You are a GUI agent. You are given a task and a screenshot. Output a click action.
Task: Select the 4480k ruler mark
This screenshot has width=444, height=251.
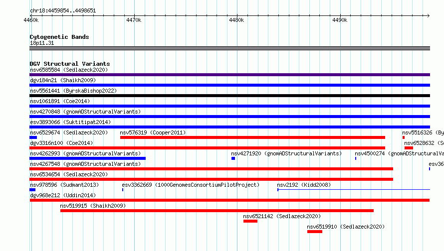(236, 20)
